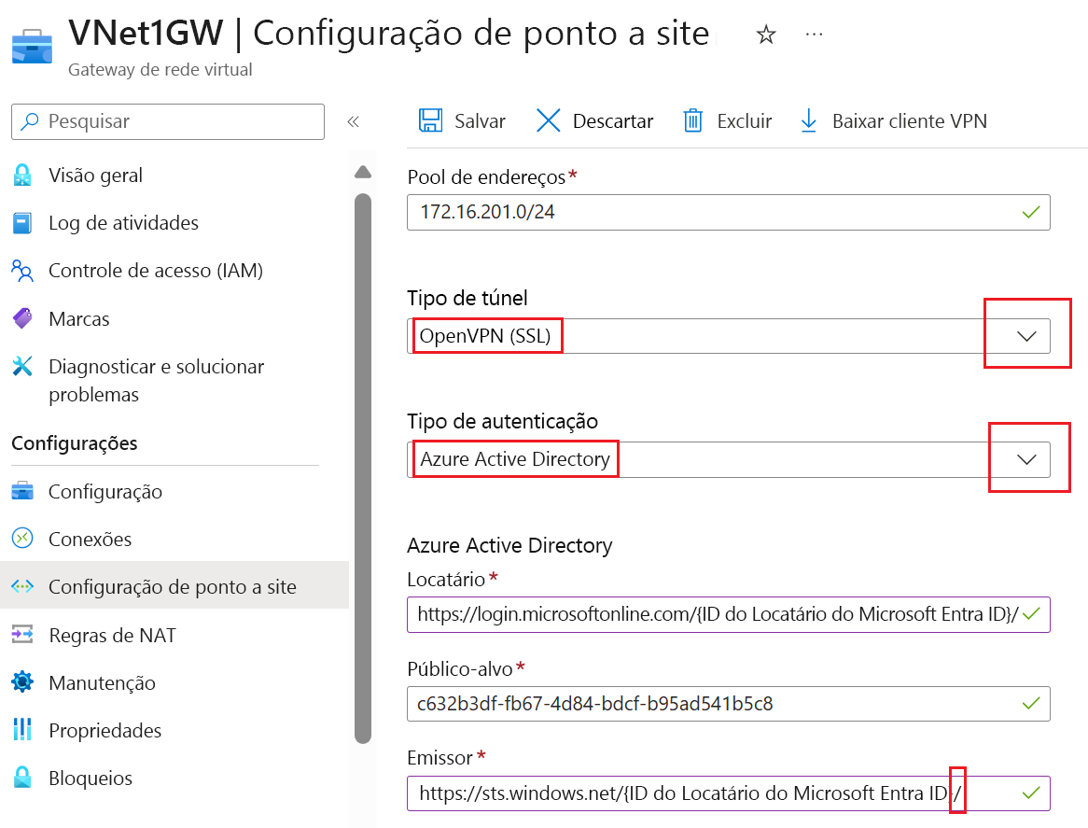This screenshot has height=828, width=1088.
Task: Expand the Tipo de túnel dropdown arrow
Action: click(x=1026, y=336)
